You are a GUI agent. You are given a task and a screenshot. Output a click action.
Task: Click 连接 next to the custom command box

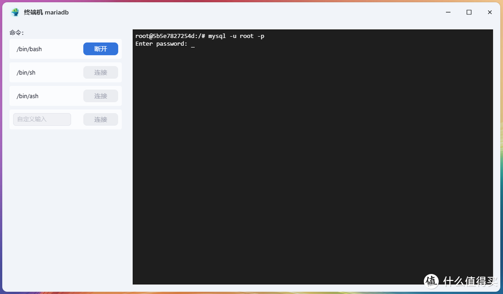pyautogui.click(x=101, y=119)
